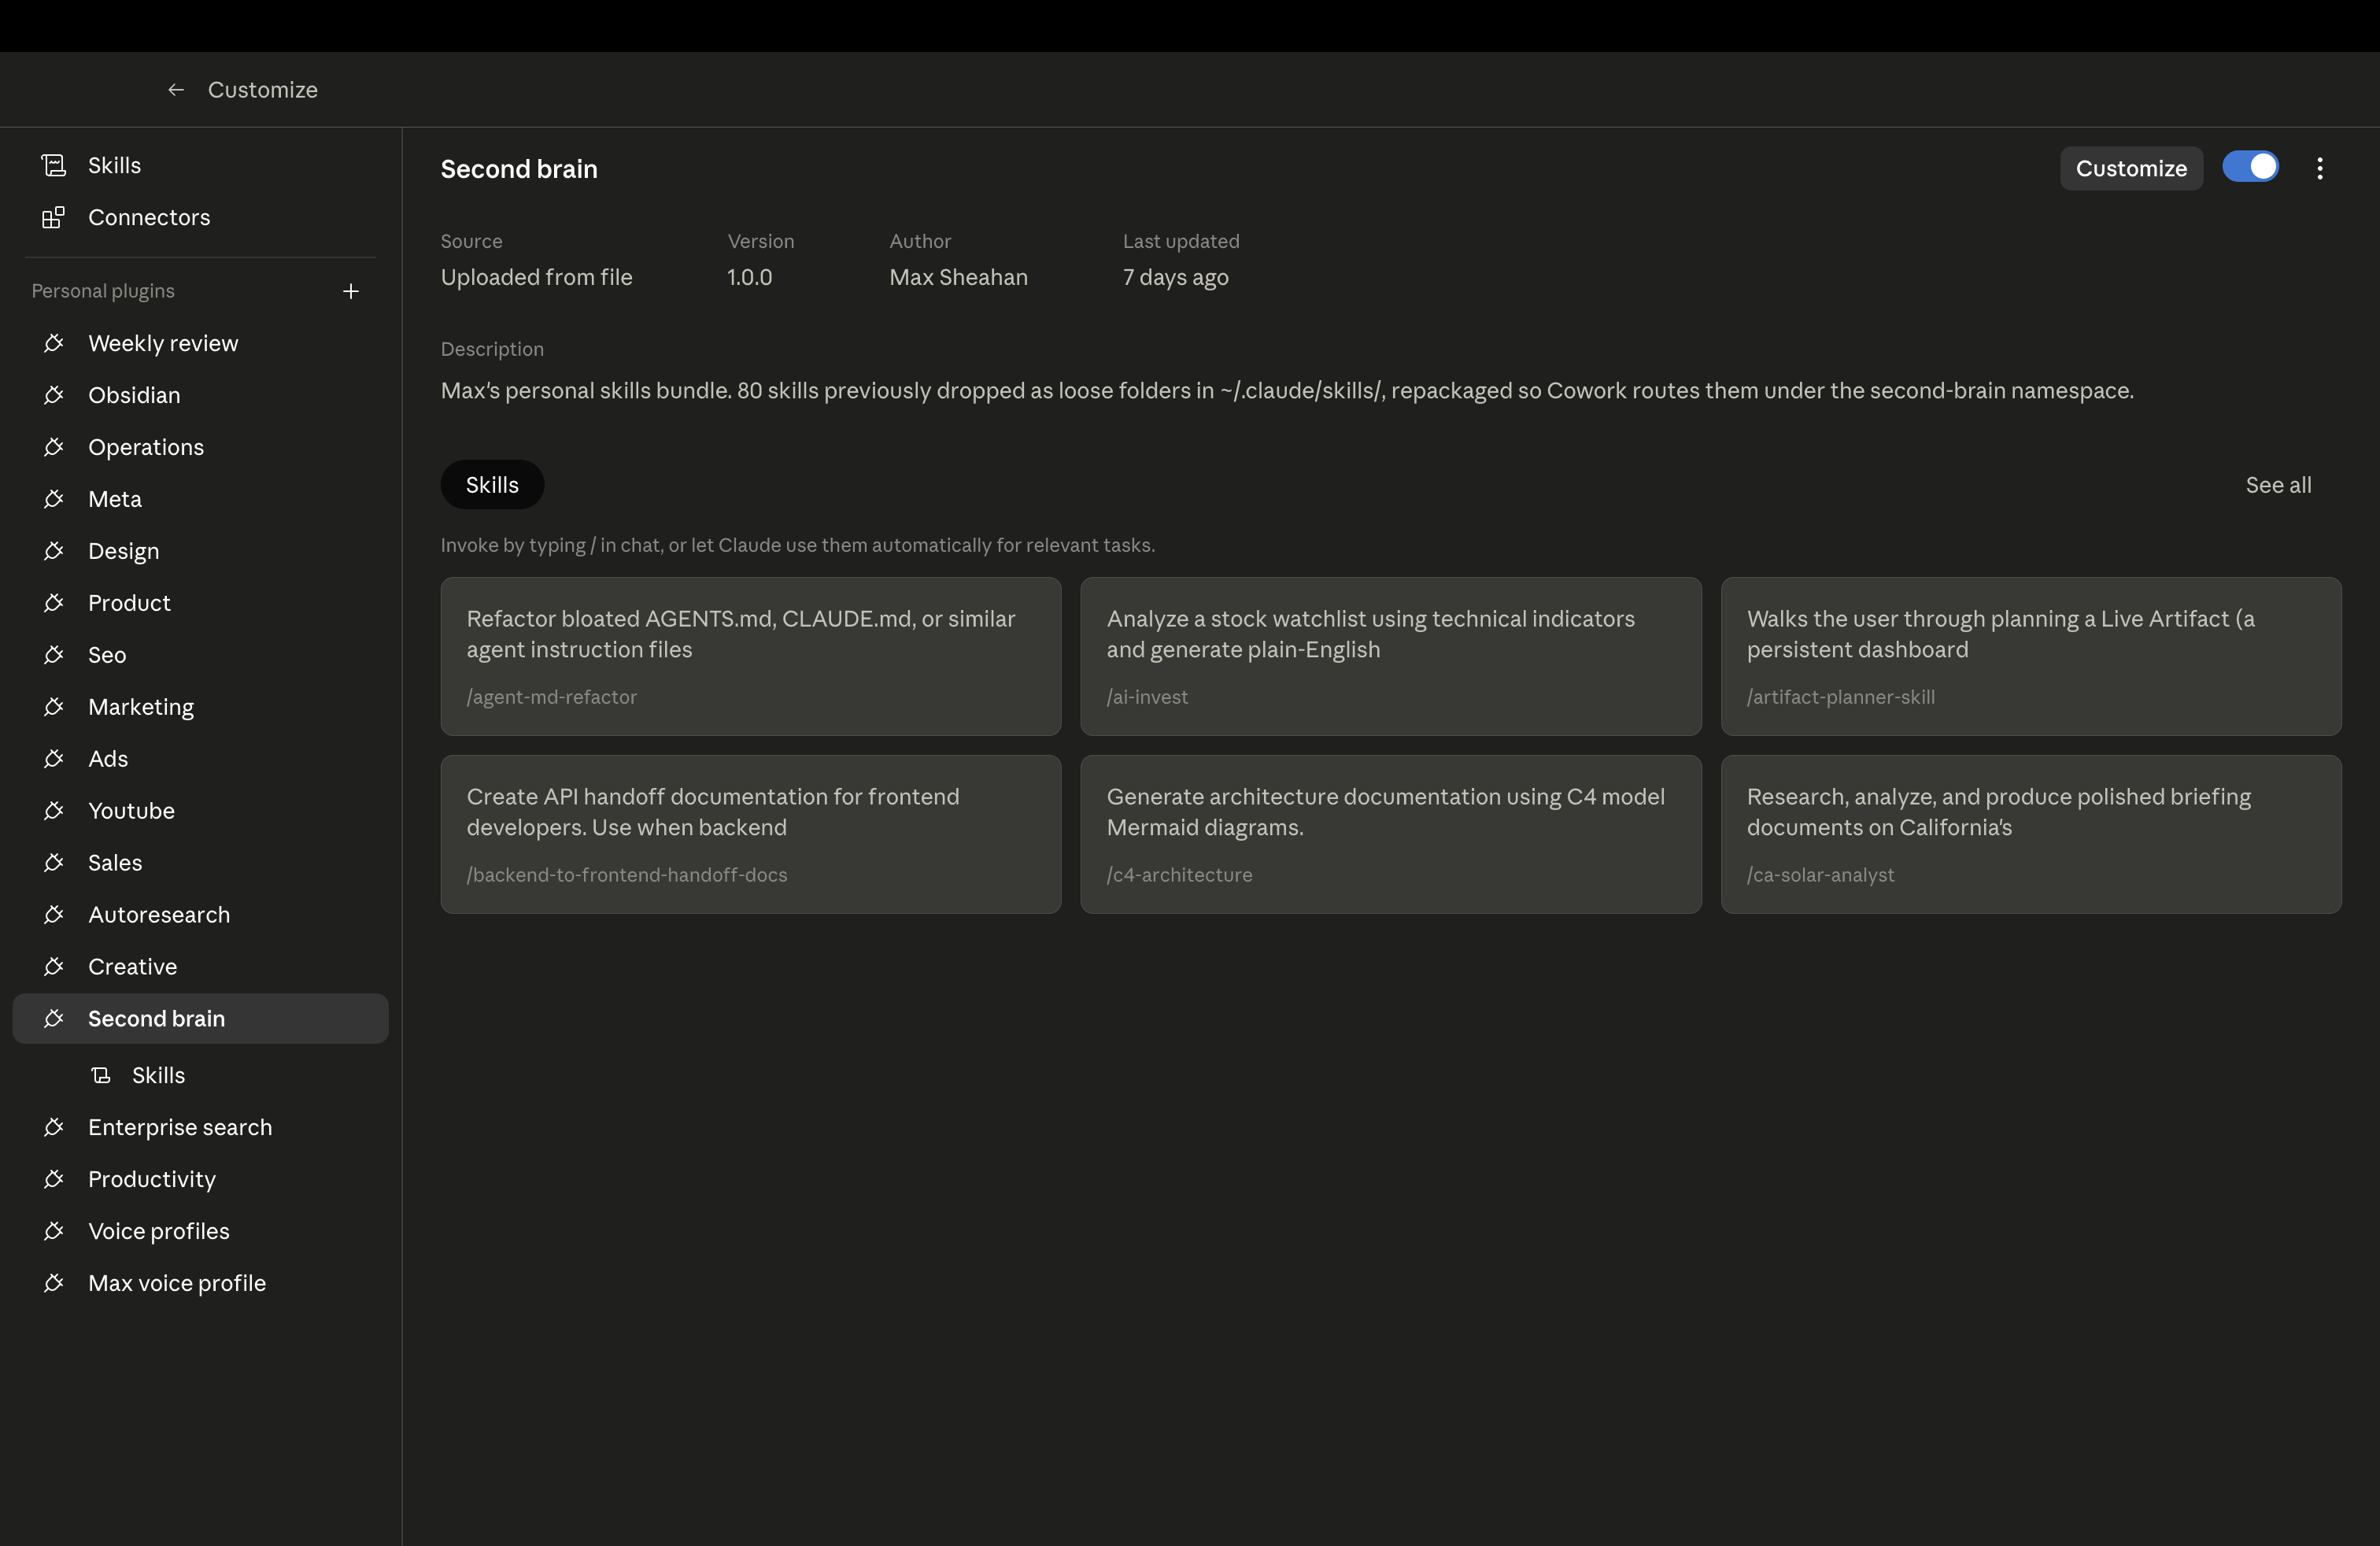The height and width of the screenshot is (1546, 2380).
Task: Select the Obsidian plugin
Action: click(x=200, y=395)
